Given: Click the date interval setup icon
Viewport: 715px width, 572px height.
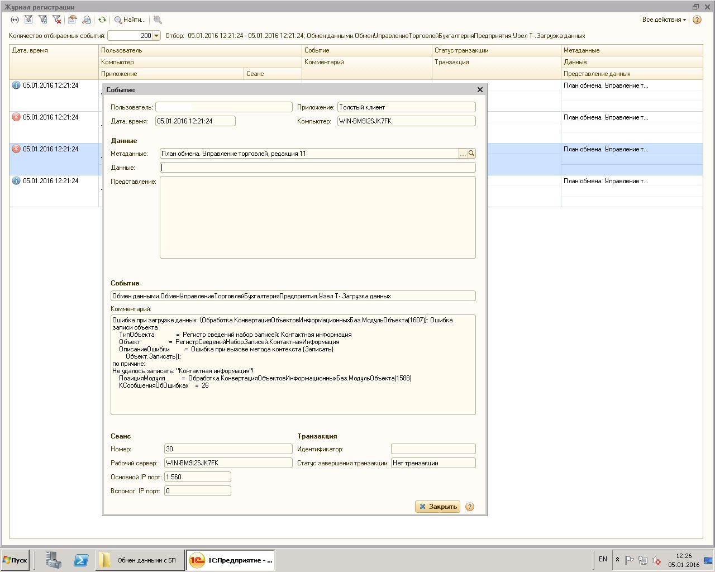Looking at the screenshot, I should [x=15, y=20].
